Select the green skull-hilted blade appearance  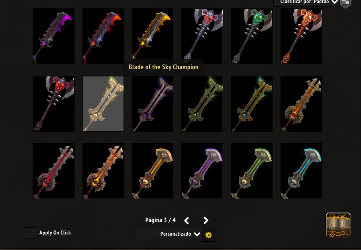[x=252, y=171]
